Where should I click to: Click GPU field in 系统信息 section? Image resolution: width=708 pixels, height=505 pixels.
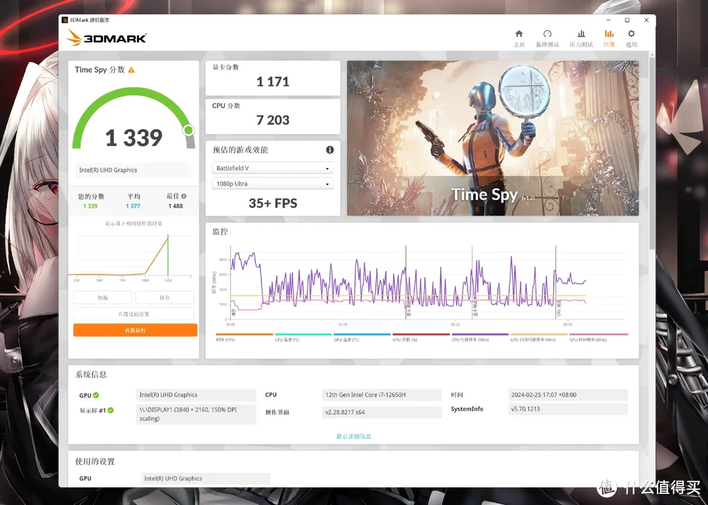coord(196,395)
